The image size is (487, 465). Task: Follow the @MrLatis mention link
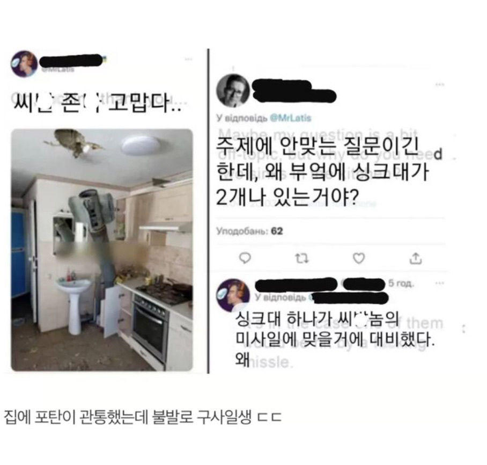tap(291, 118)
